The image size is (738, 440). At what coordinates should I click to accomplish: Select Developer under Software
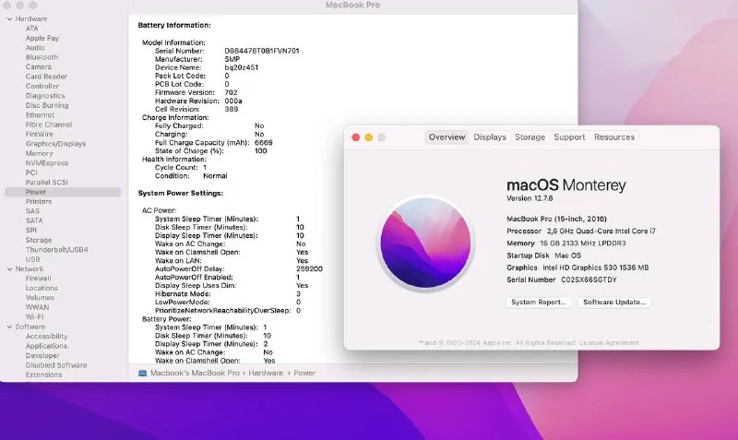tap(42, 355)
